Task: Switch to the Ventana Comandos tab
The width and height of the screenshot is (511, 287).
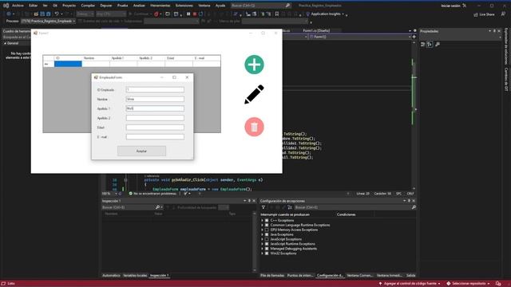Action: coord(359,275)
